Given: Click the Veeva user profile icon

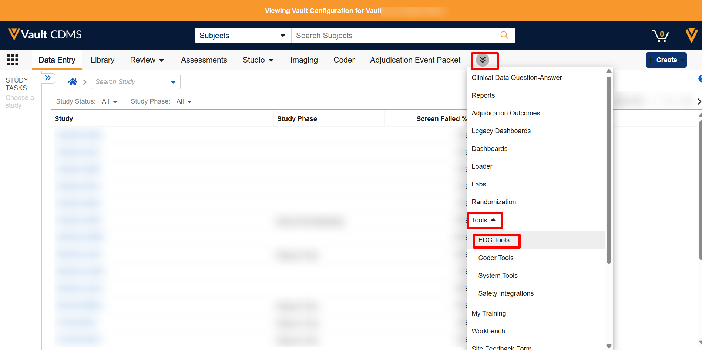Looking at the screenshot, I should point(691,36).
